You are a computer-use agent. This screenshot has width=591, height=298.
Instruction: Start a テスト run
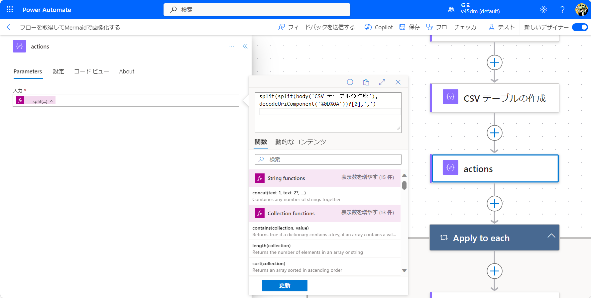(502, 27)
